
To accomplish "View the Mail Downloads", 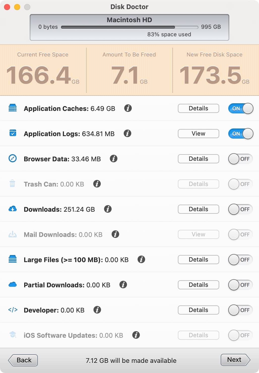I will [x=199, y=234].
